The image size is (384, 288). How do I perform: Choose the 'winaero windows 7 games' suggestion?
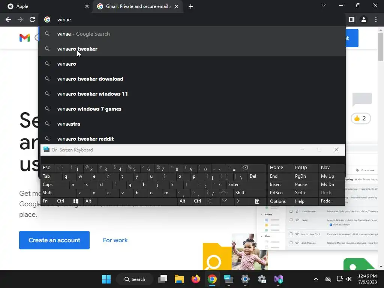192,109
